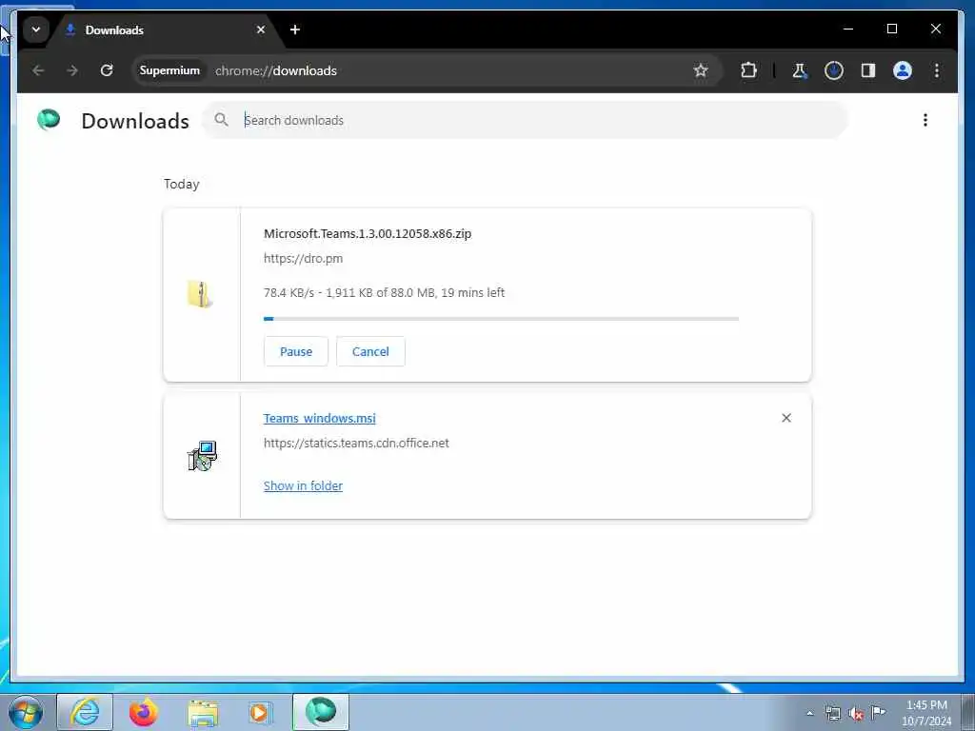Go back using the browser back arrow

[38, 70]
